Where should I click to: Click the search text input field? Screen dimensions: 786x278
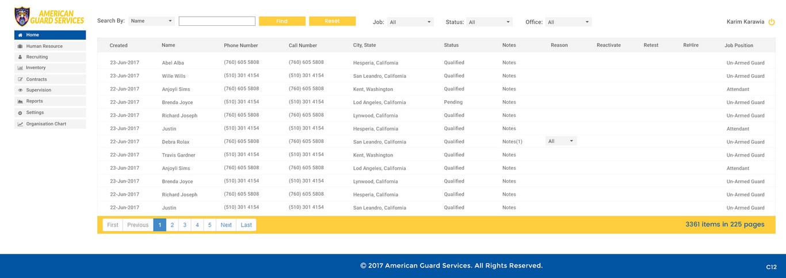(217, 21)
